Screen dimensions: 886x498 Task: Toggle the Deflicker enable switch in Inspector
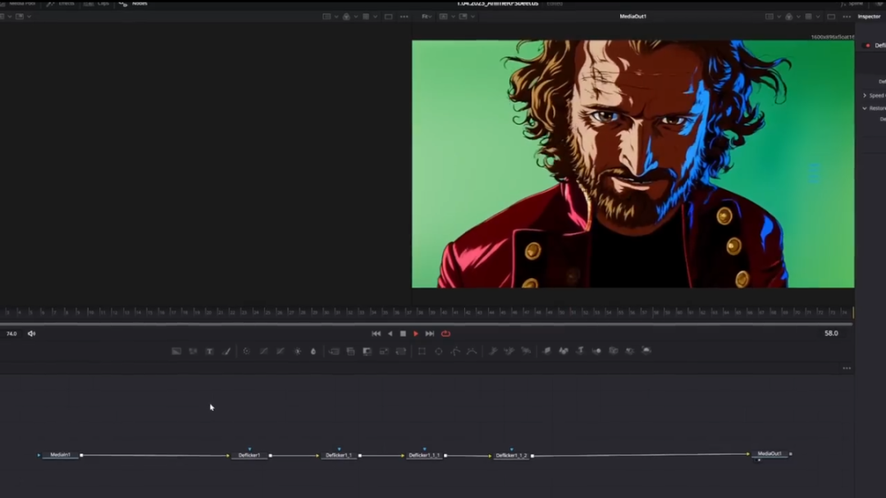click(x=868, y=45)
